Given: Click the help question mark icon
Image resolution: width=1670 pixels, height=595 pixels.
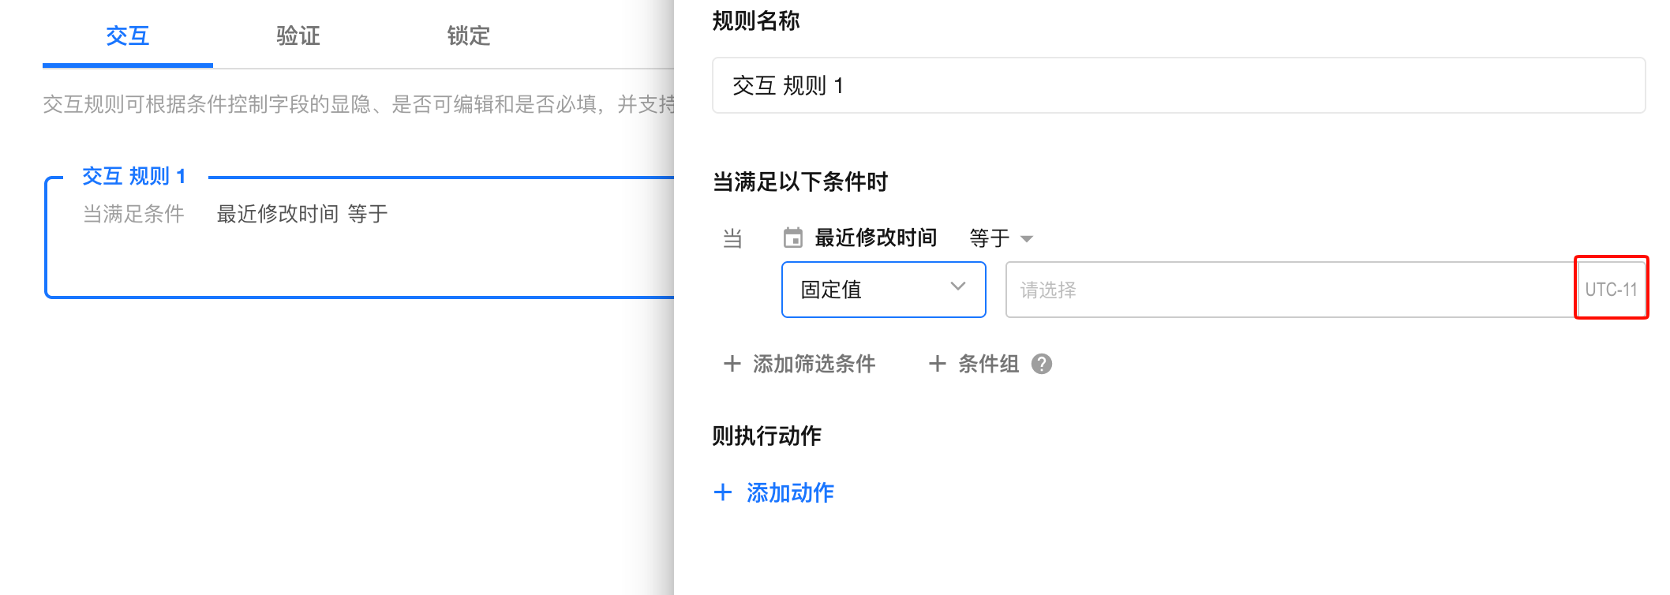Looking at the screenshot, I should [x=1042, y=364].
